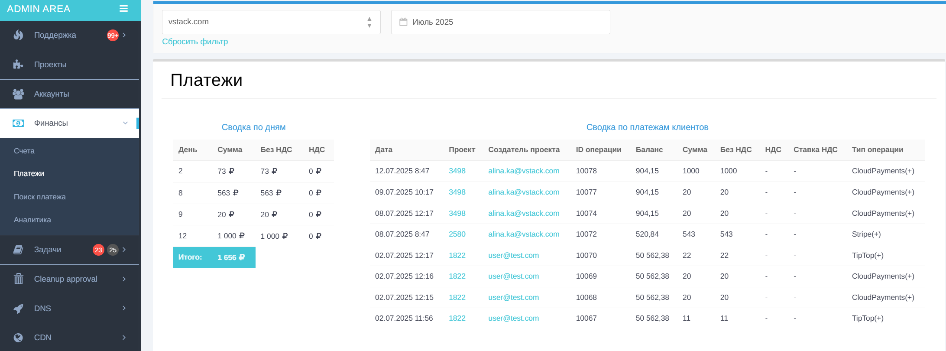
Task: Open the Аналитика submenu item
Action: (x=32, y=220)
